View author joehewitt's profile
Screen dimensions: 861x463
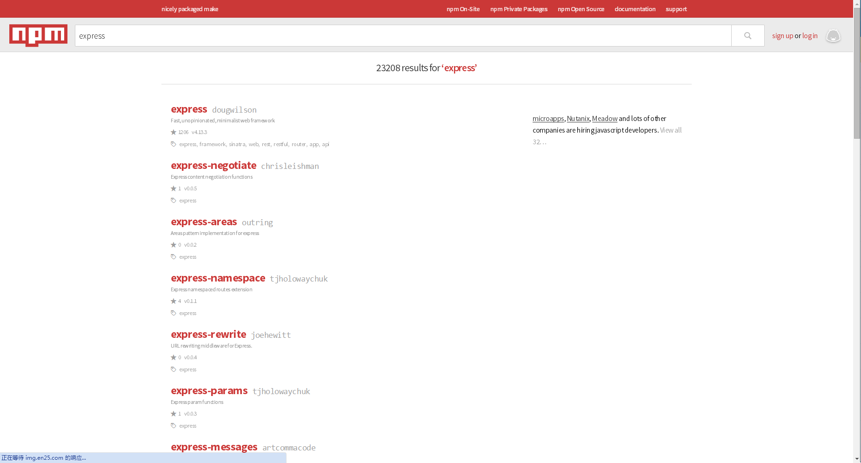pyautogui.click(x=271, y=335)
